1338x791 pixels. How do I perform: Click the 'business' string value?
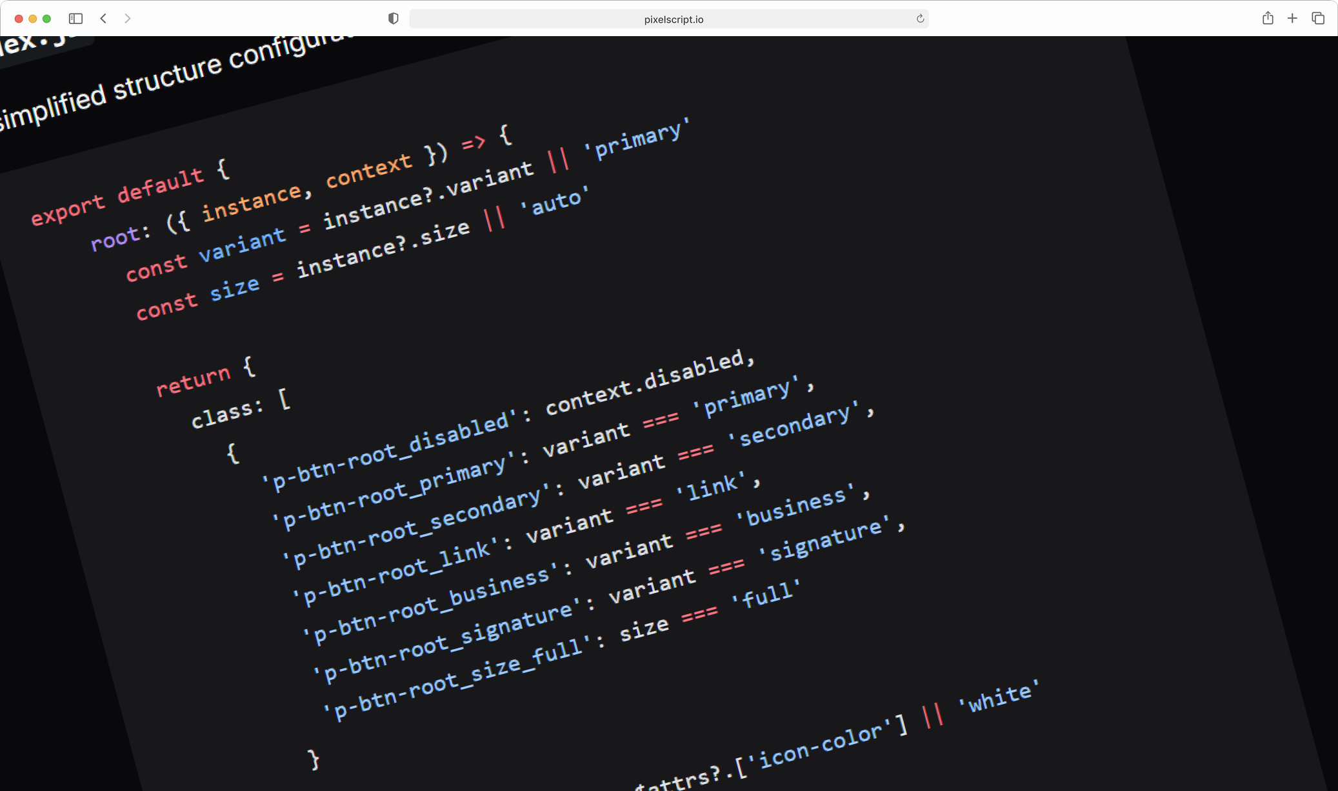[x=796, y=506]
